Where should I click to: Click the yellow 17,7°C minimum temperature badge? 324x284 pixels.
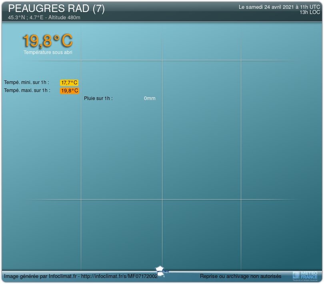[69, 83]
